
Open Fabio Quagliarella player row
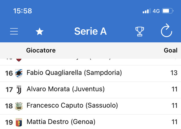click(90, 73)
